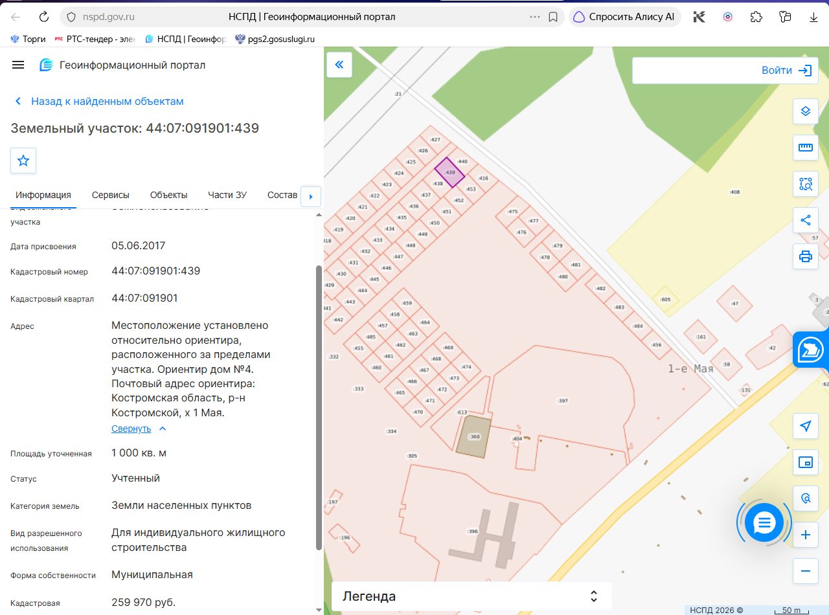Open the map layers tool
The height and width of the screenshot is (615, 829).
(x=806, y=111)
